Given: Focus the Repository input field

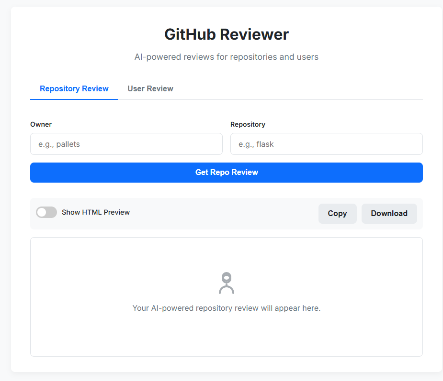Looking at the screenshot, I should point(326,144).
